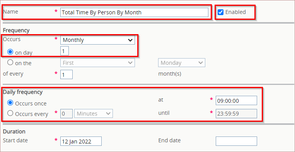
Task: Click the 'of every' months input
Action: coord(67,74)
